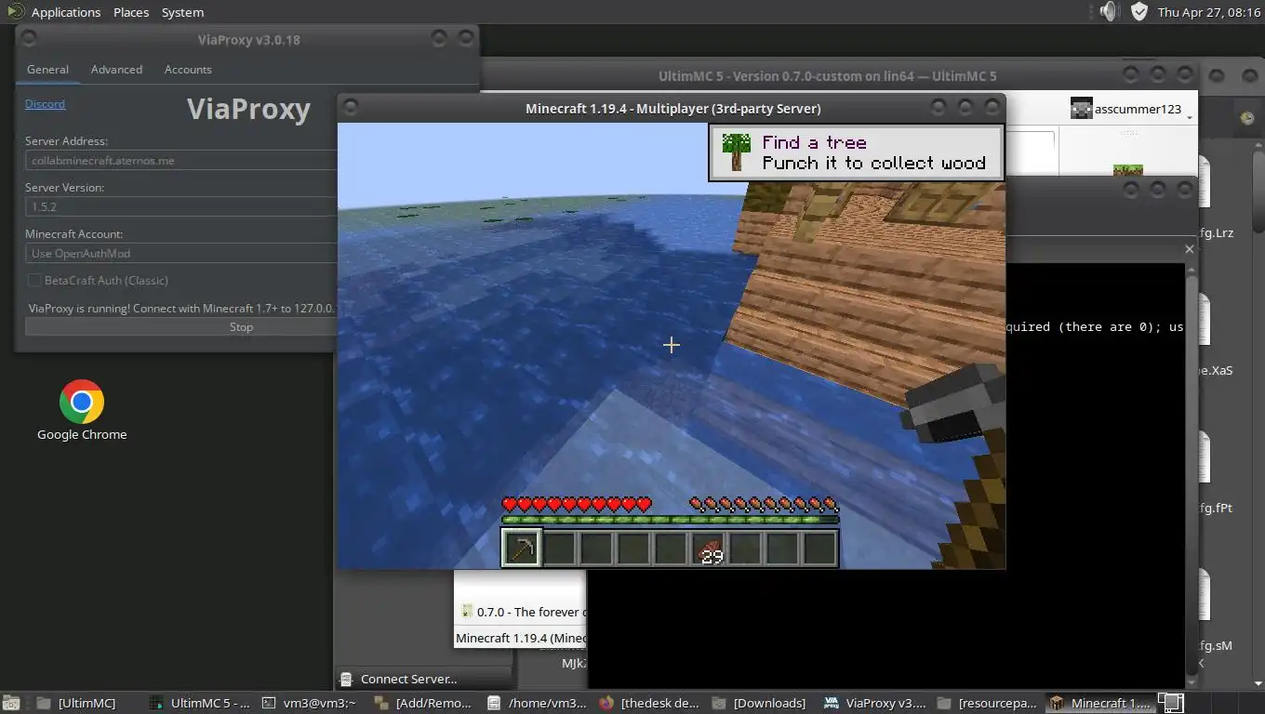
Task: Switch to the UltimMC 5 taskbar item
Action: [200, 703]
